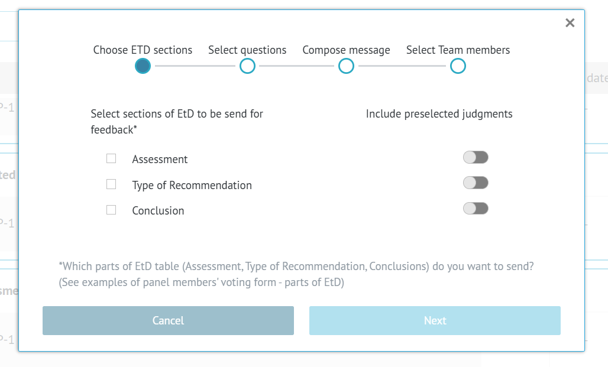Viewport: 608px width, 367px height.
Task: Click the Compose message step circle
Action: point(346,66)
